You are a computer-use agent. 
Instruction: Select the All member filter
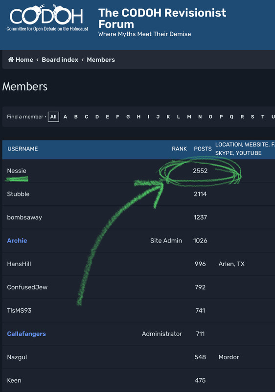tap(53, 117)
